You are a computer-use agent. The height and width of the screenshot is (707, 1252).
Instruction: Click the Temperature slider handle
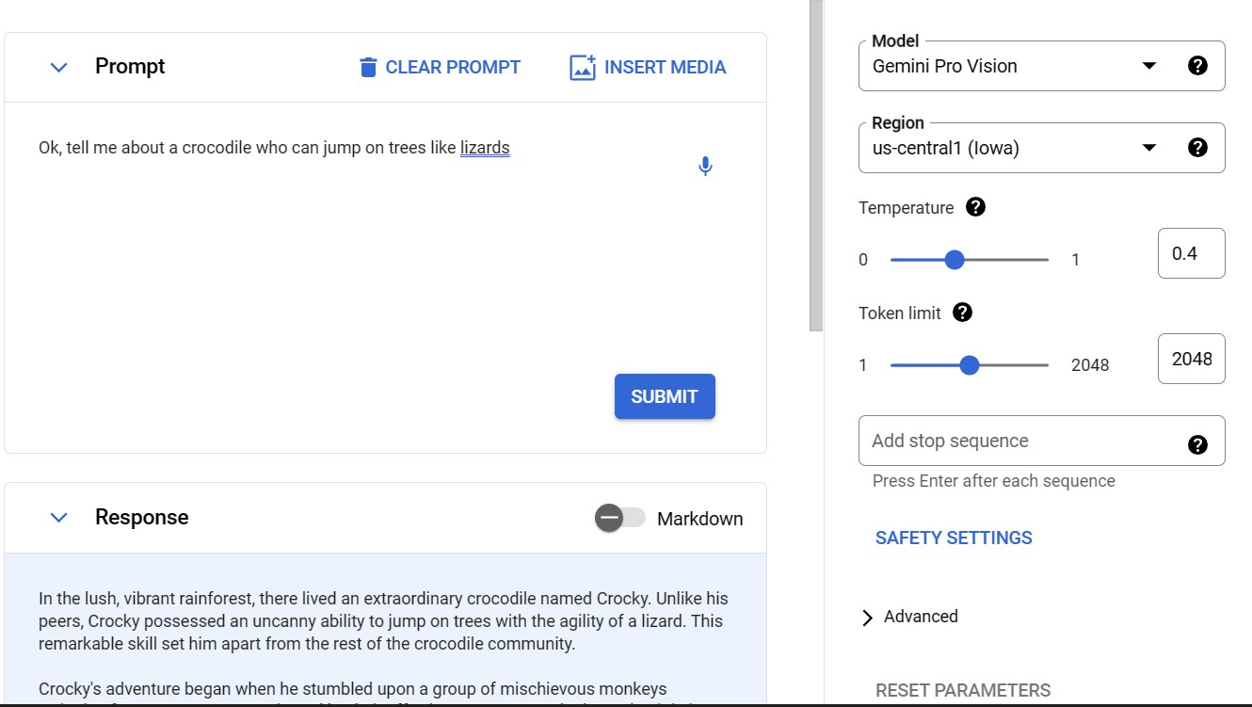tap(955, 260)
